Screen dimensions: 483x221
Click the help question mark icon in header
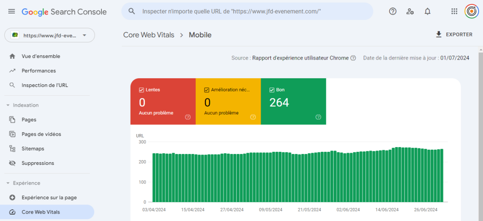(392, 11)
